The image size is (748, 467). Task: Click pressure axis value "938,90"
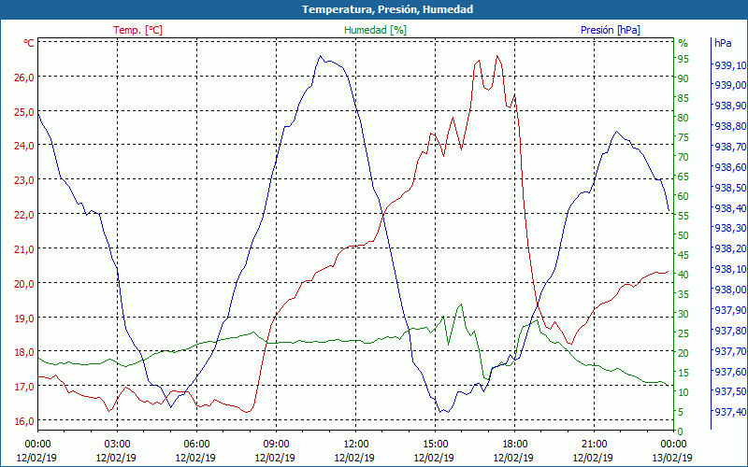click(x=730, y=106)
